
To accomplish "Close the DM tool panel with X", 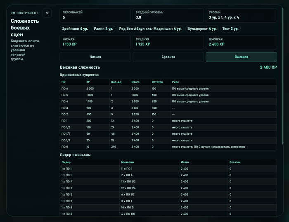I will (47, 13).
